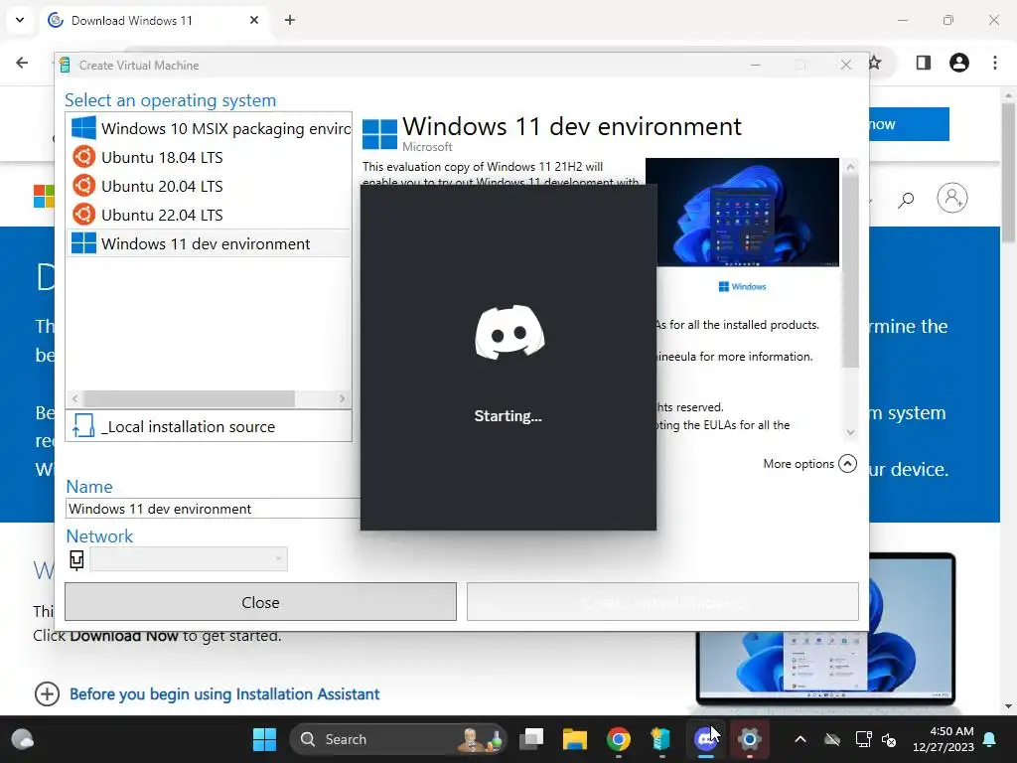Click the Ubuntu 18.04 orange logo icon
1017x763 pixels.
pos(83,157)
